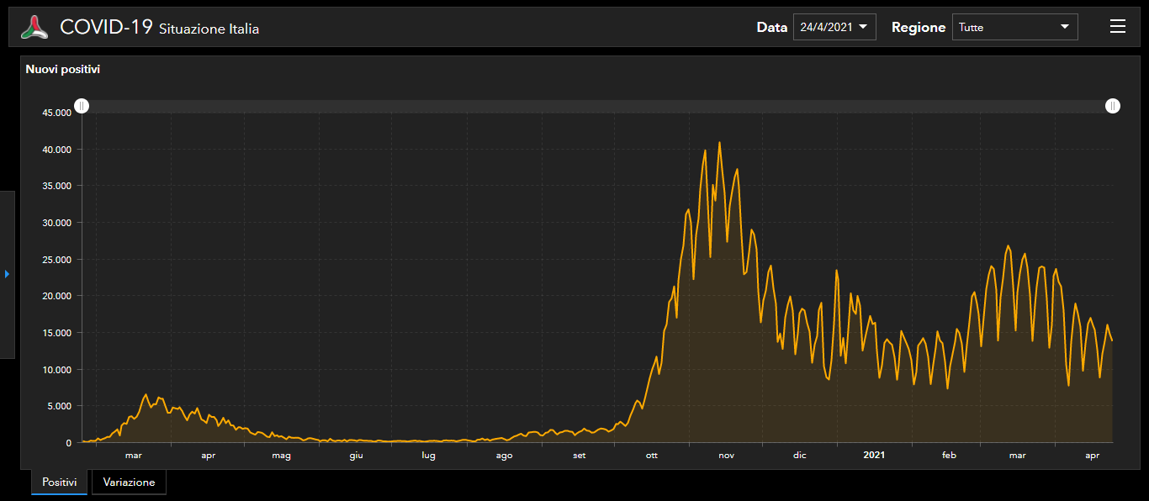Viewport: 1149px width, 501px height.
Task: Click the first-wave peak near March 2020
Action: pyautogui.click(x=146, y=394)
